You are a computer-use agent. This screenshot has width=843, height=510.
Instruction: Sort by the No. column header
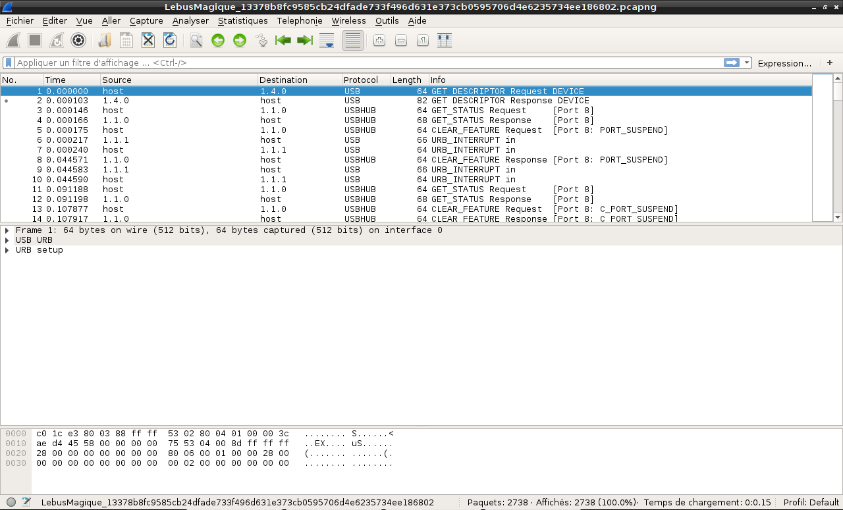(22, 80)
